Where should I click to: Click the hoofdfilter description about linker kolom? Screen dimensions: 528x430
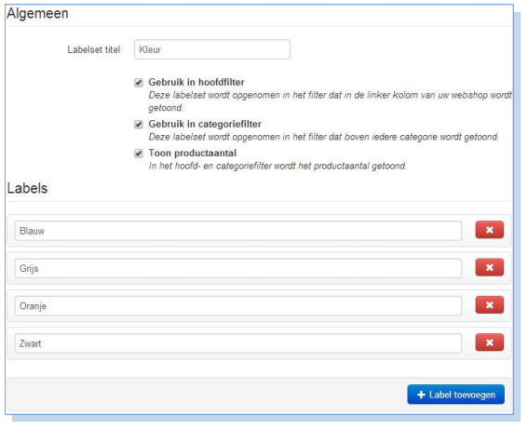point(331,101)
